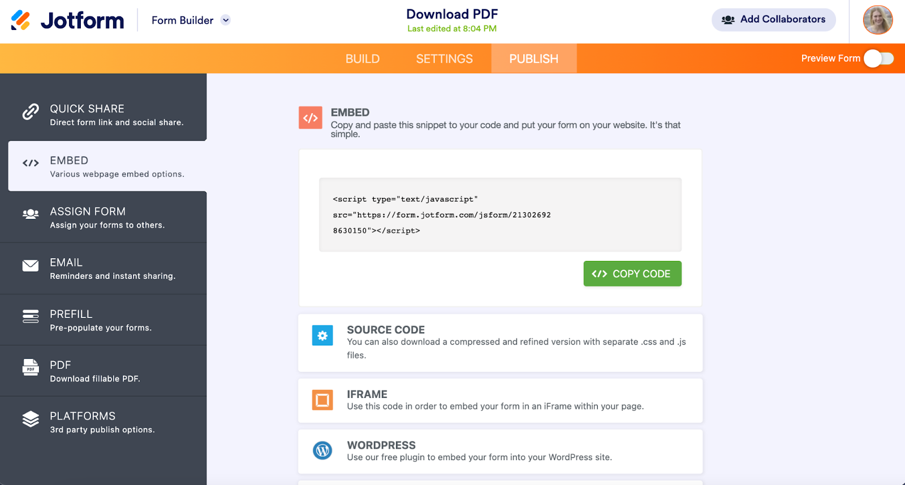Click the Jotform logo icon
The width and height of the screenshot is (905, 485).
point(21,20)
